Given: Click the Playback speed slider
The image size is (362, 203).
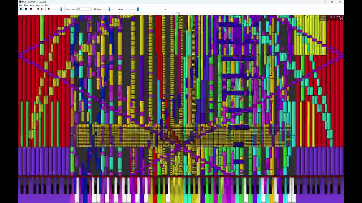Looking at the screenshot, I should (109, 9).
